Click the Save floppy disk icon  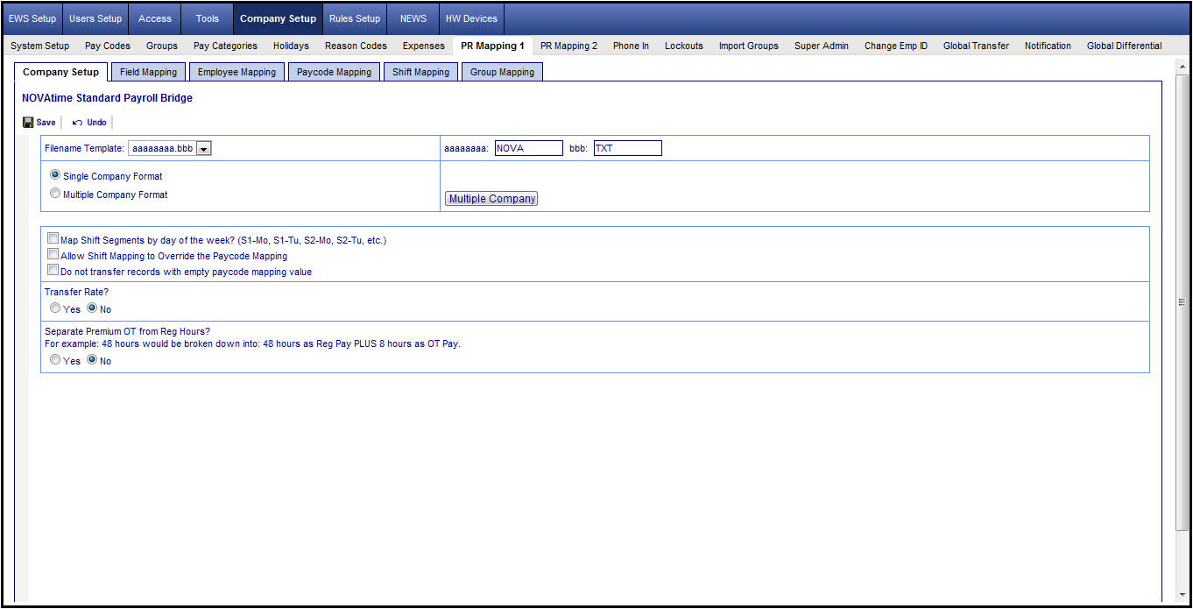coord(28,123)
